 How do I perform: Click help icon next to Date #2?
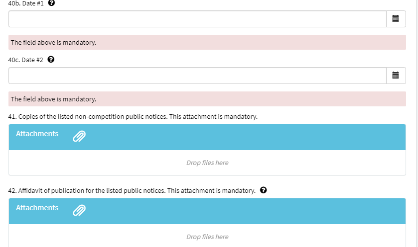[x=51, y=60]
